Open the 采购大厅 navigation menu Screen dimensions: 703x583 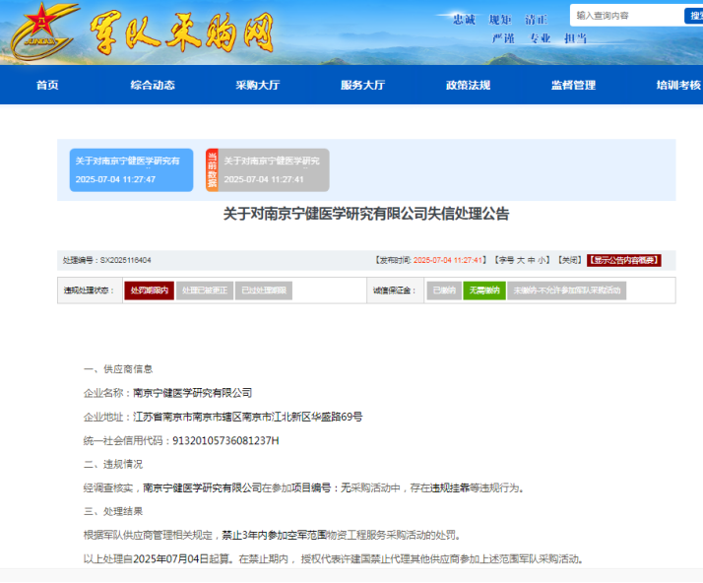(x=258, y=85)
